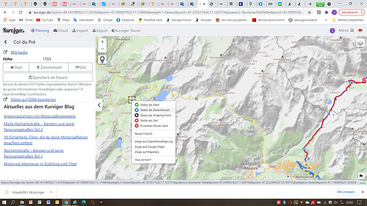The width and height of the screenshot is (367, 206).
Task: Open the Wikipedia link for Col du Pré
Action: pos(19,52)
